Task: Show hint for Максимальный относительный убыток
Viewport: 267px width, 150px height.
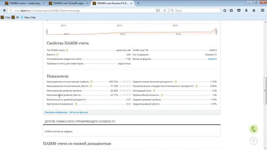Action: point(91,86)
